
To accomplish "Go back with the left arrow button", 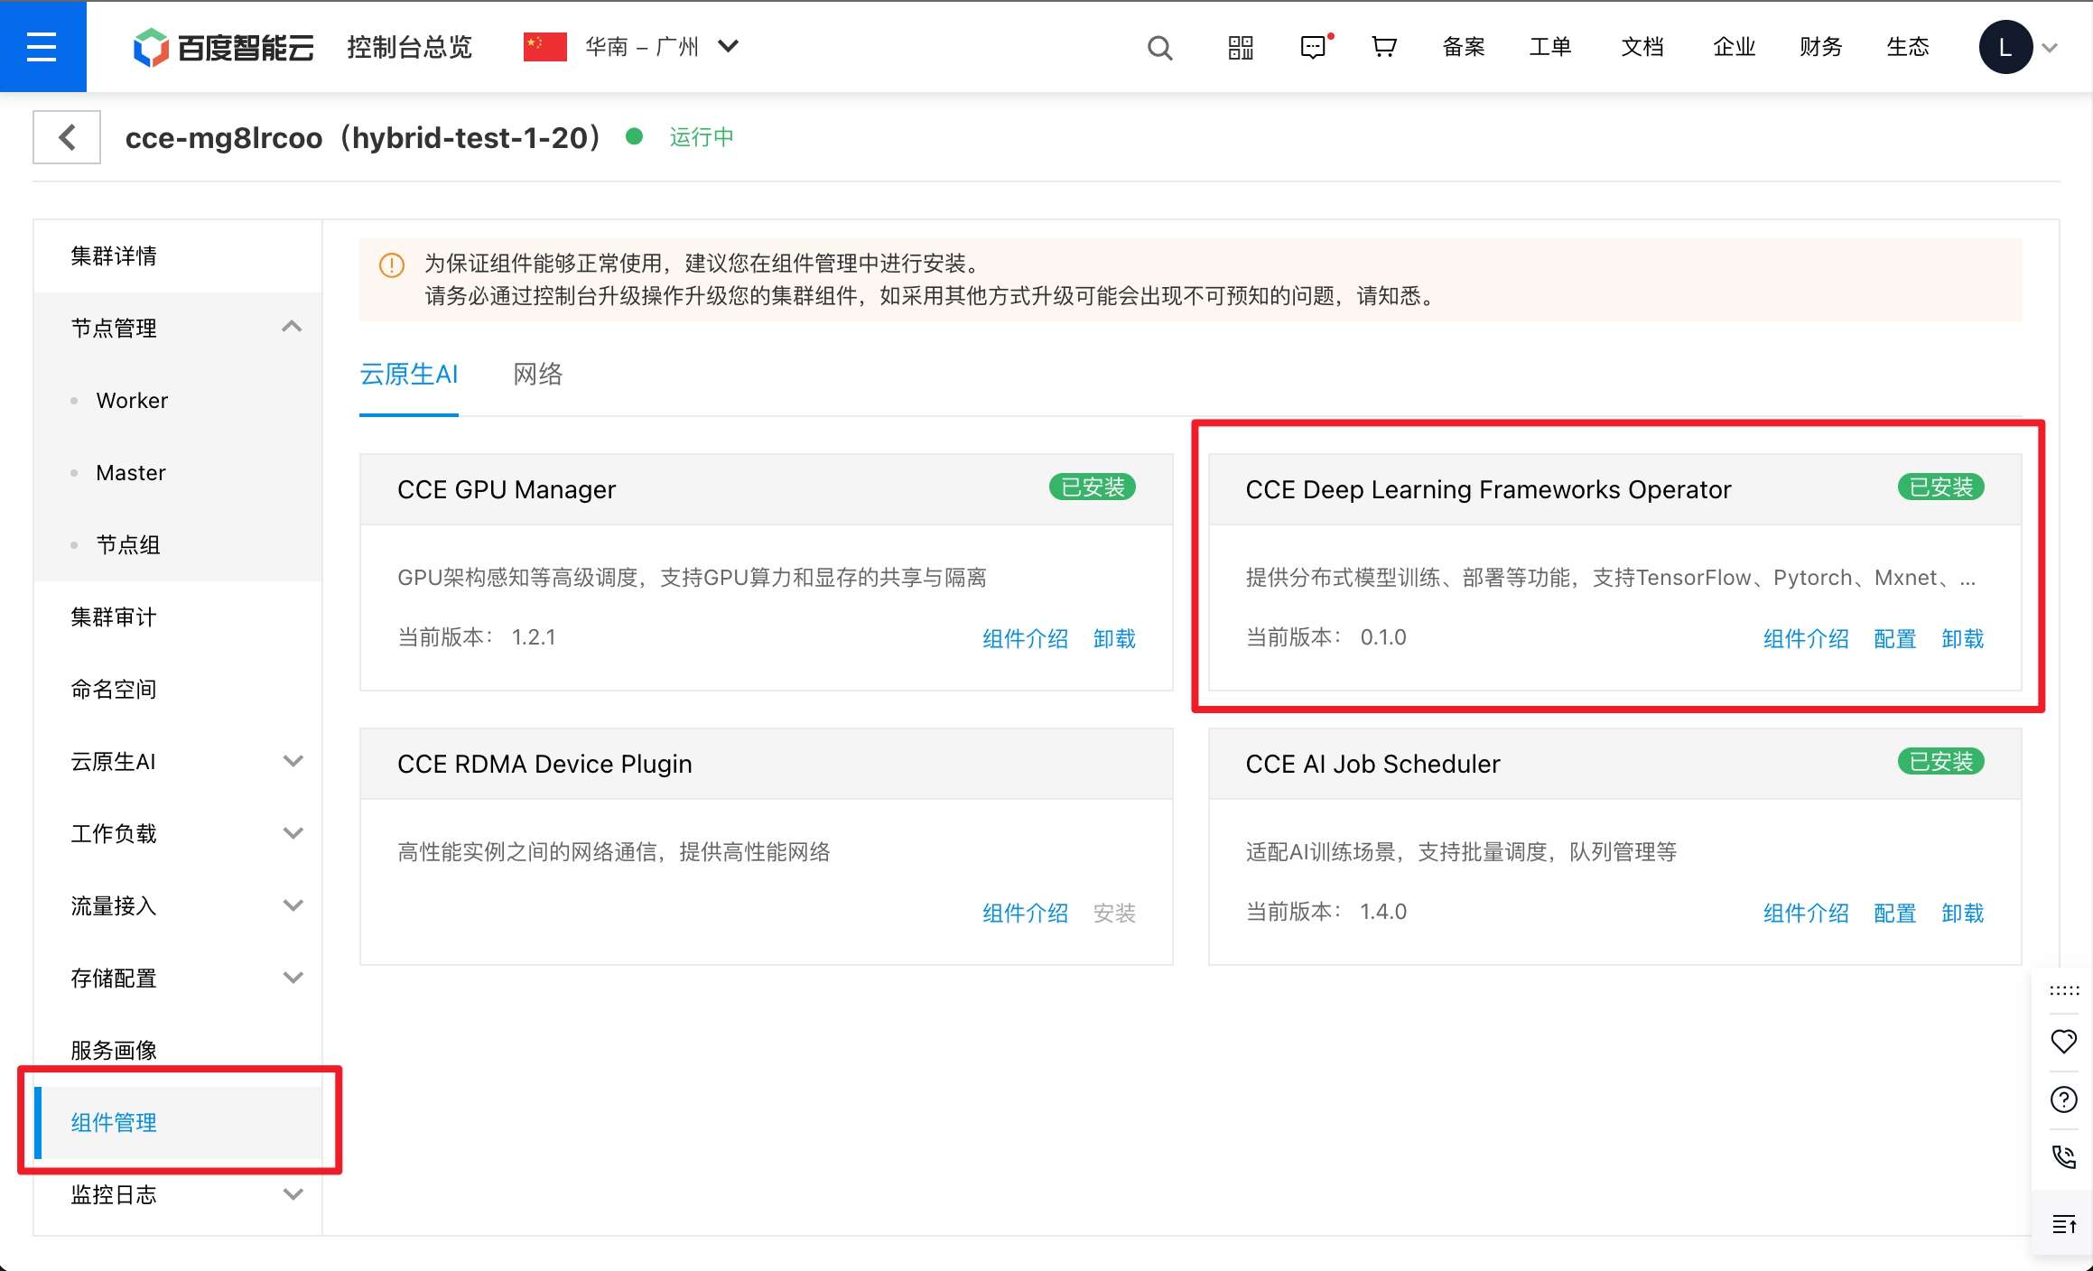I will (x=67, y=137).
